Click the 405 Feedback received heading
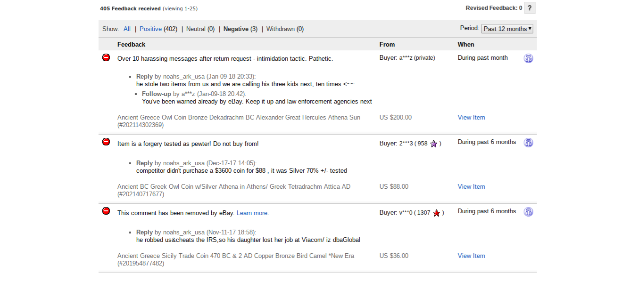This screenshot has height=281, width=622. [130, 8]
